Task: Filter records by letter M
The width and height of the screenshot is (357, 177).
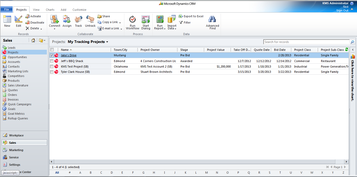Action: pyautogui.click(x=207, y=173)
